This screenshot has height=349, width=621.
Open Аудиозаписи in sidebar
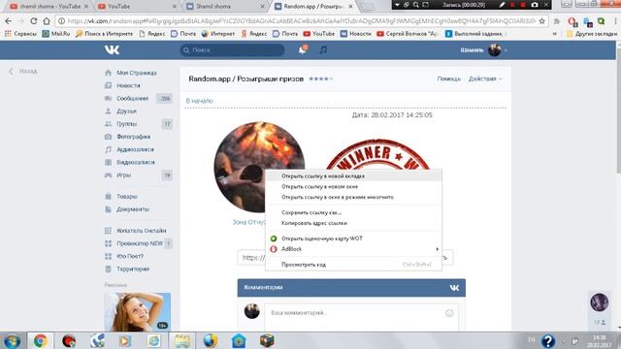pyautogui.click(x=135, y=149)
